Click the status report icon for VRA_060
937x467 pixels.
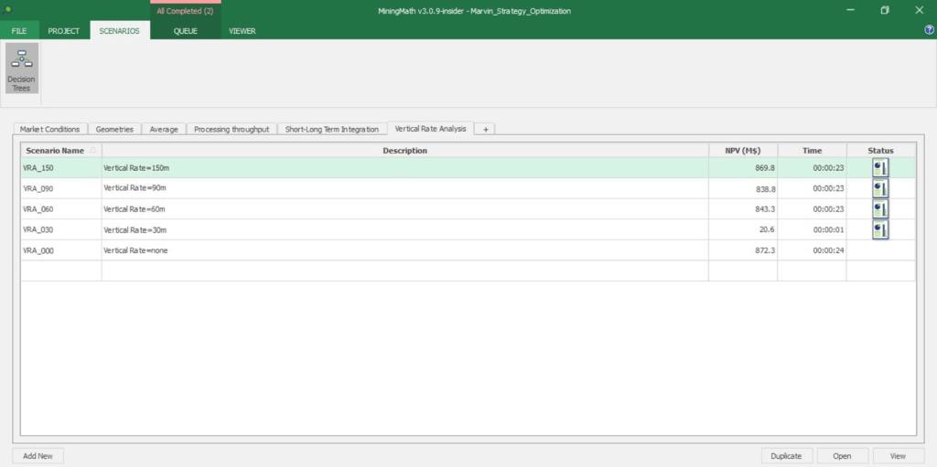[880, 209]
